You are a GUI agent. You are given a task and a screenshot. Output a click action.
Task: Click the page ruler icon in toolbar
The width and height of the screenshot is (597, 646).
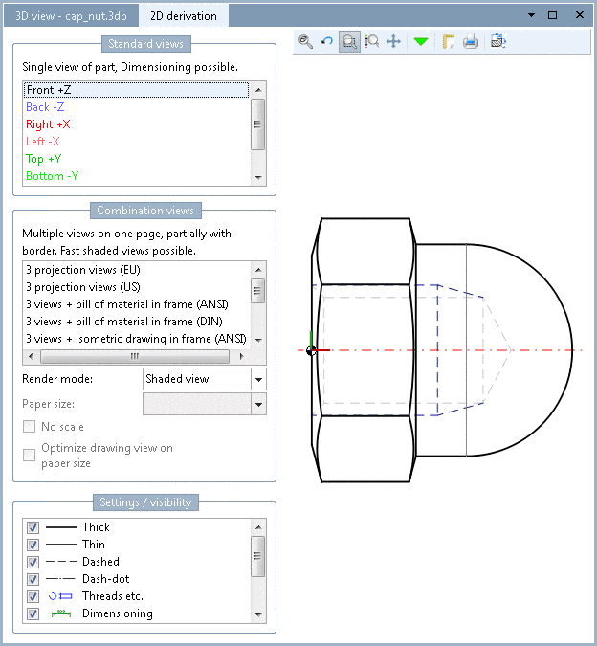click(449, 41)
